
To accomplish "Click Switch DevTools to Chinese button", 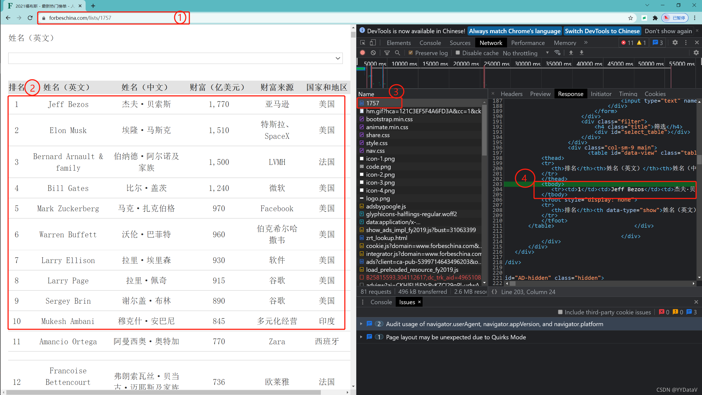I will coord(602,31).
